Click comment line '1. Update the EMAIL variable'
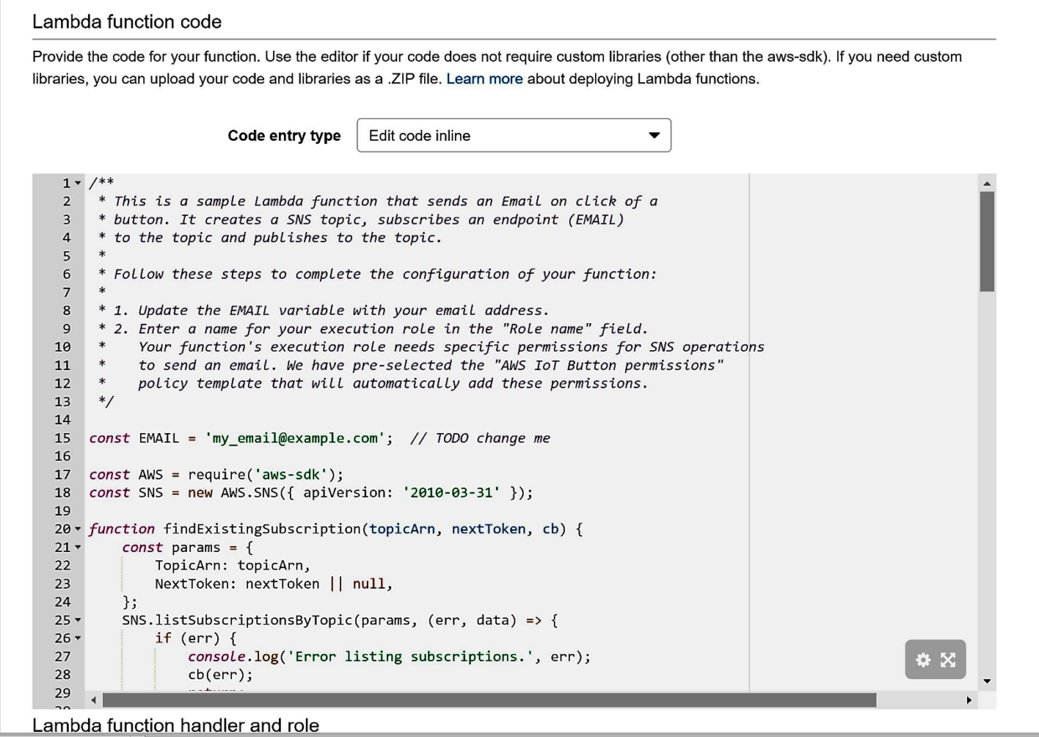The image size is (1039, 737). click(332, 311)
